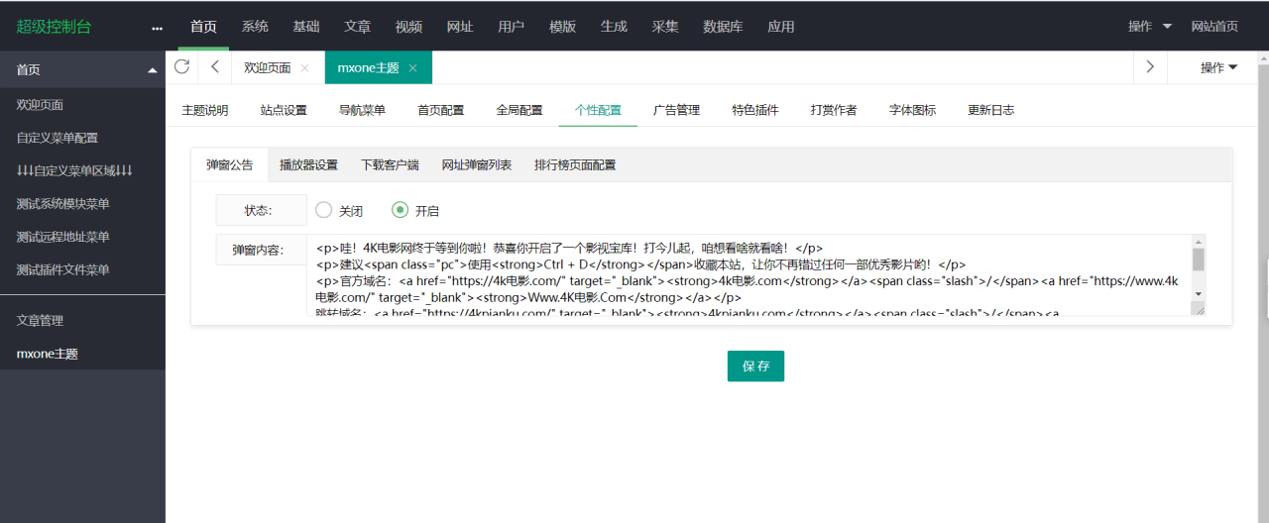Close the mxone主题 tab

click(412, 68)
